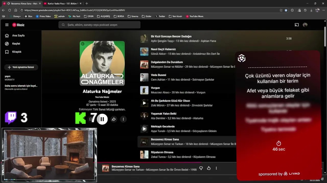Select Rüyalarım Olmasa song title
Image resolution: width=327 pixels, height=183 pixels.
162,152
